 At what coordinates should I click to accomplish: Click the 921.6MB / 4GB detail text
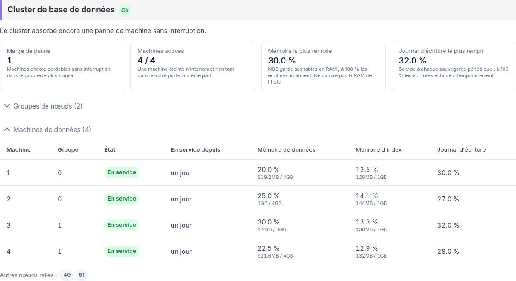[x=275, y=256]
